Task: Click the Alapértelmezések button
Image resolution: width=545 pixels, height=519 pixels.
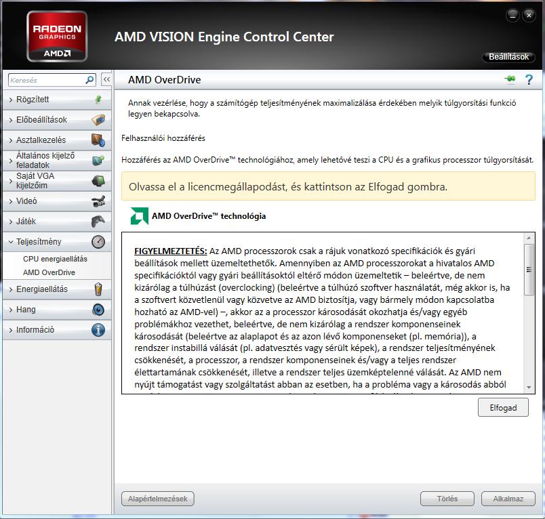Action: pos(157,499)
